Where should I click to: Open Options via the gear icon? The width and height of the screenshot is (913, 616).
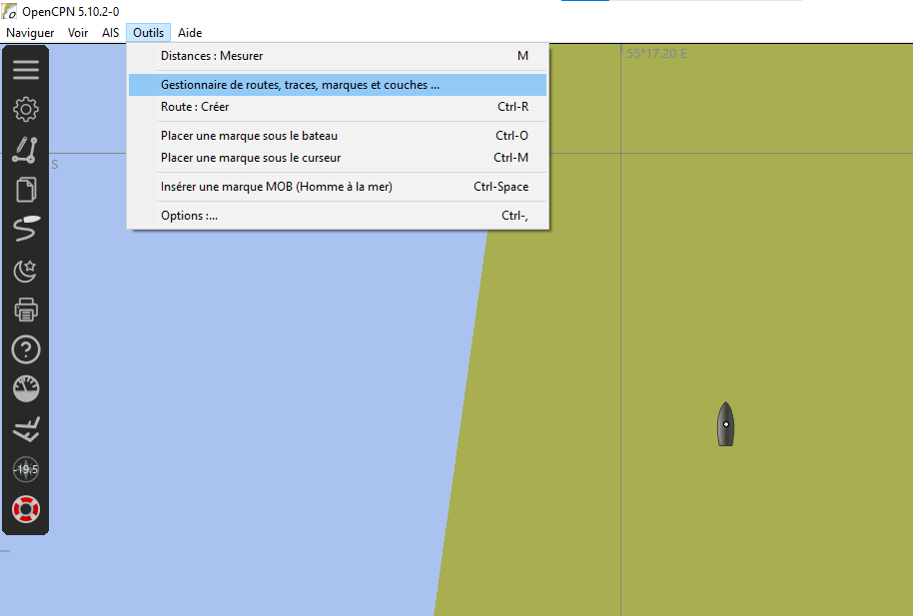pos(26,109)
